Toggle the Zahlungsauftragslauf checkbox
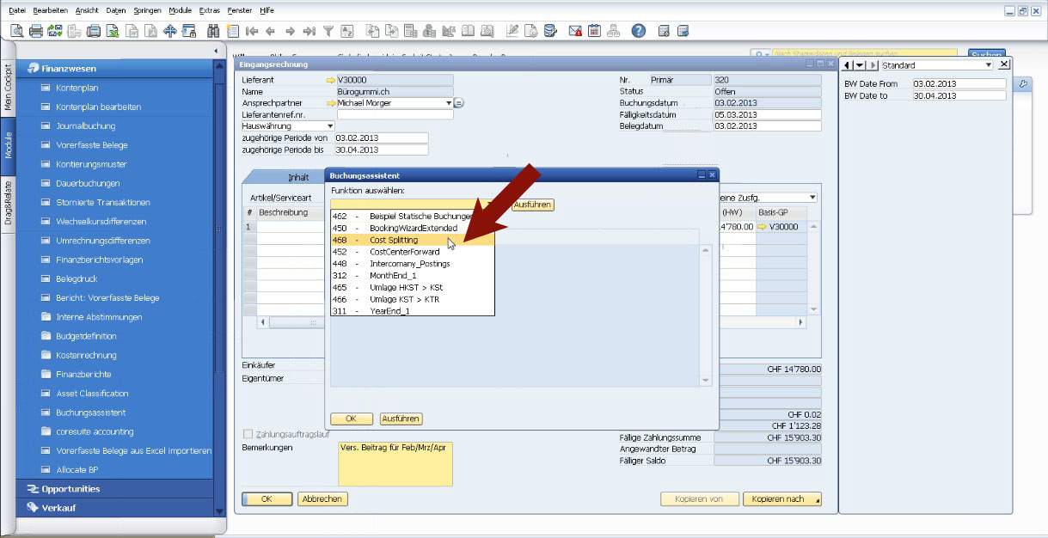Screen dimensions: 1048x538 point(248,434)
